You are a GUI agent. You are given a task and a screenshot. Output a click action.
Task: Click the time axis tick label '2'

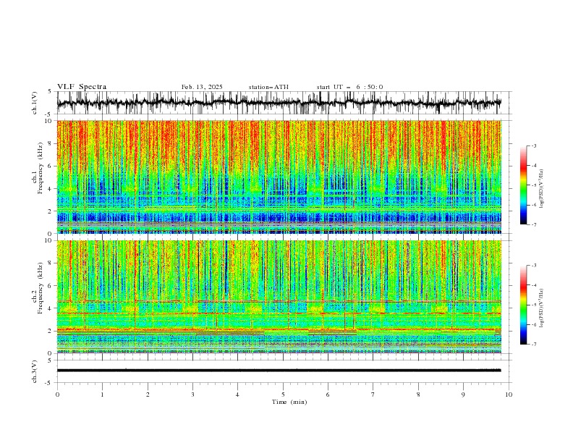point(148,395)
